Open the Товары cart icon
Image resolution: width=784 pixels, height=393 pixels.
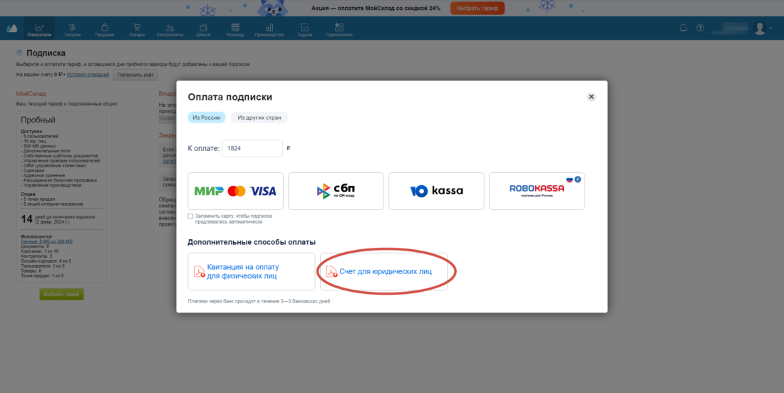pos(137,28)
